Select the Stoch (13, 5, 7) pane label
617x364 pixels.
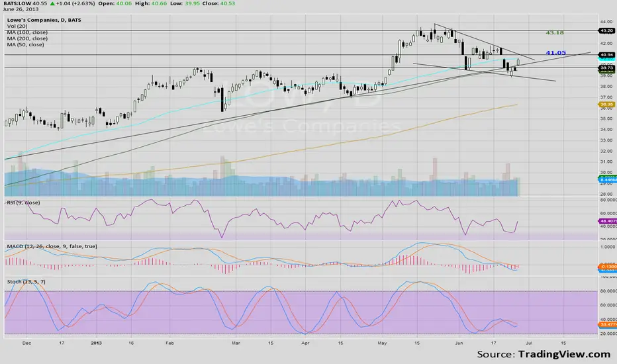(26, 282)
